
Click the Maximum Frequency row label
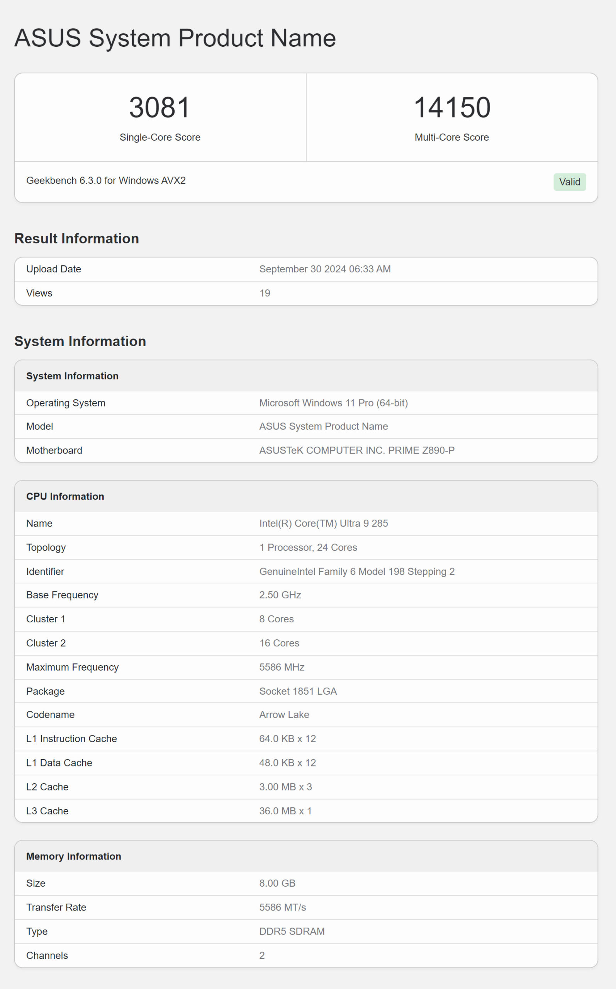pos(73,667)
